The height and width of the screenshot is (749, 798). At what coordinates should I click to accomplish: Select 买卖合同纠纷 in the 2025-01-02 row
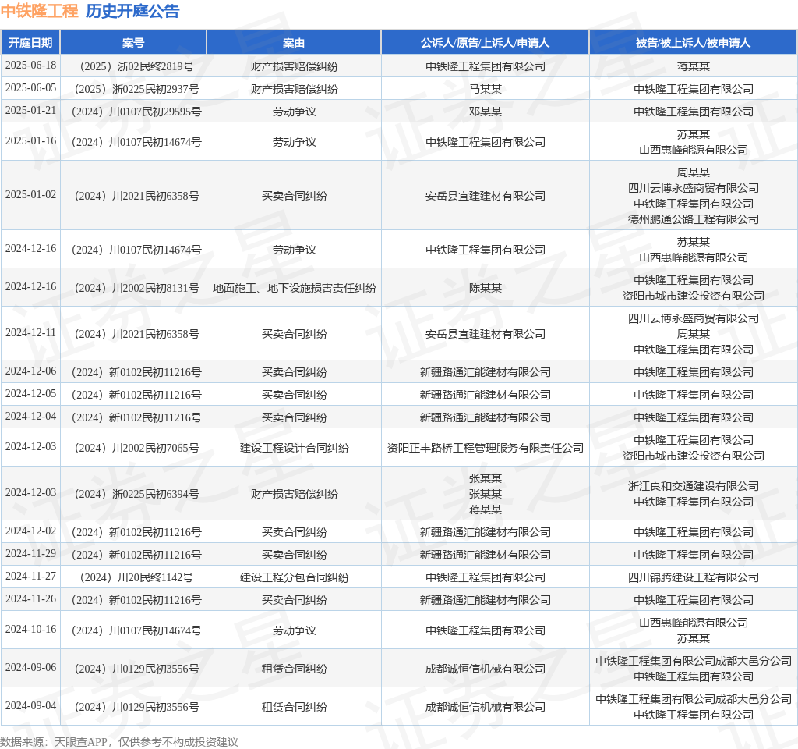[x=294, y=196]
